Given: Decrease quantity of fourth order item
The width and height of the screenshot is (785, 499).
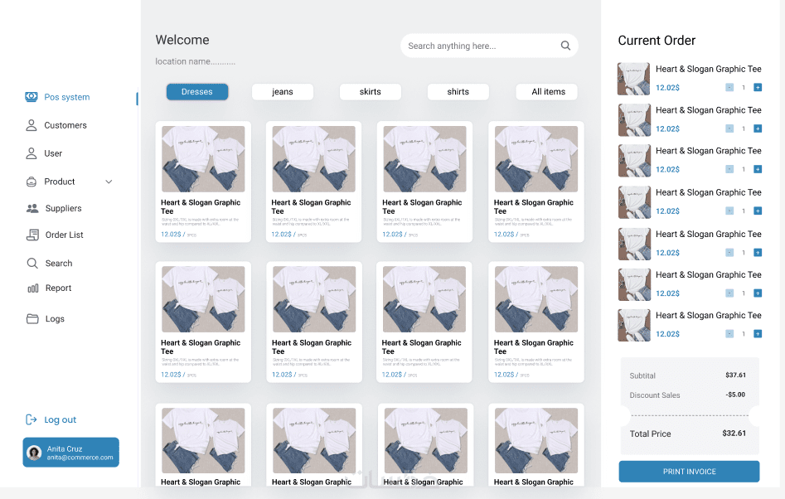Looking at the screenshot, I should (x=729, y=211).
